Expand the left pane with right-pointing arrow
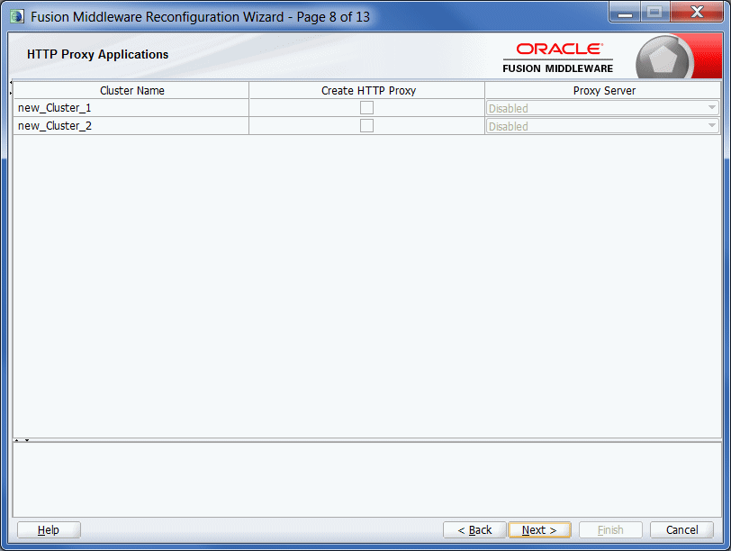Screen dimensions: 731x551 click(x=11, y=94)
